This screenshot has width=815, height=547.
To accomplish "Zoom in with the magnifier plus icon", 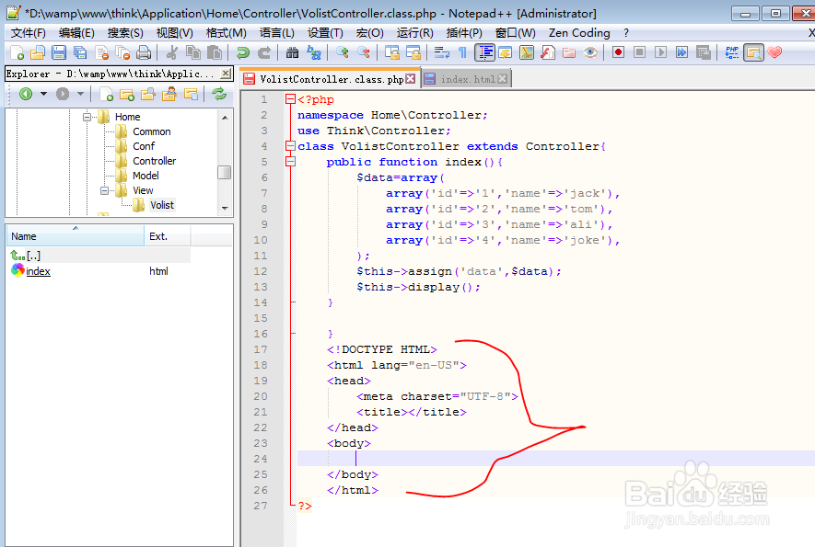I will (x=342, y=52).
